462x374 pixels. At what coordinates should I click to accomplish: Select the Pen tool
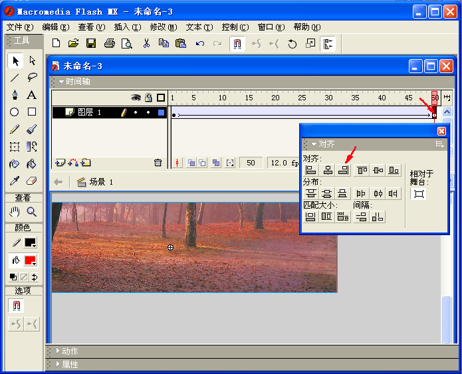15,95
